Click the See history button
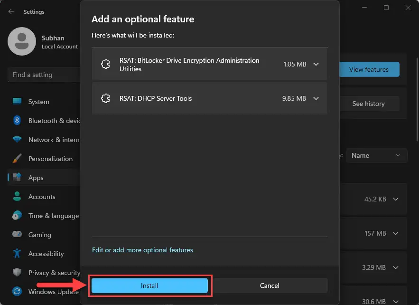 (x=369, y=104)
